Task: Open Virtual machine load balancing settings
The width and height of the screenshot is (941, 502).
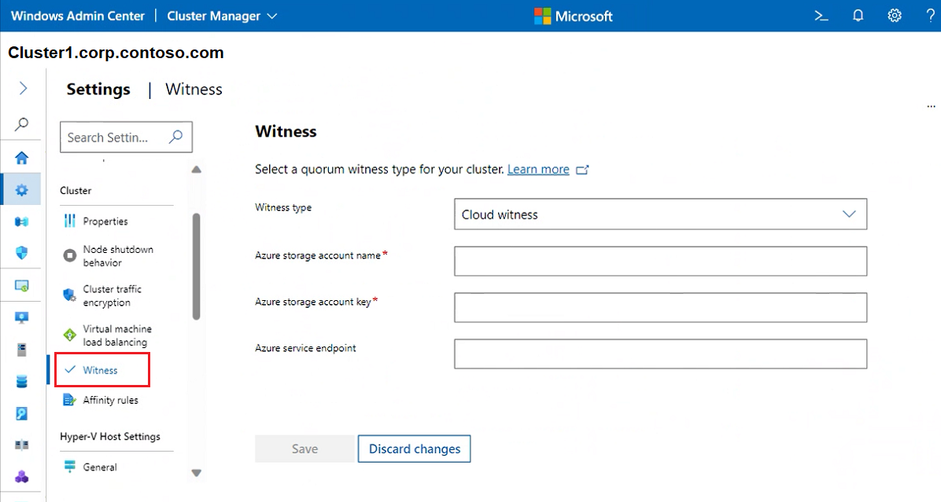Action: [x=117, y=335]
